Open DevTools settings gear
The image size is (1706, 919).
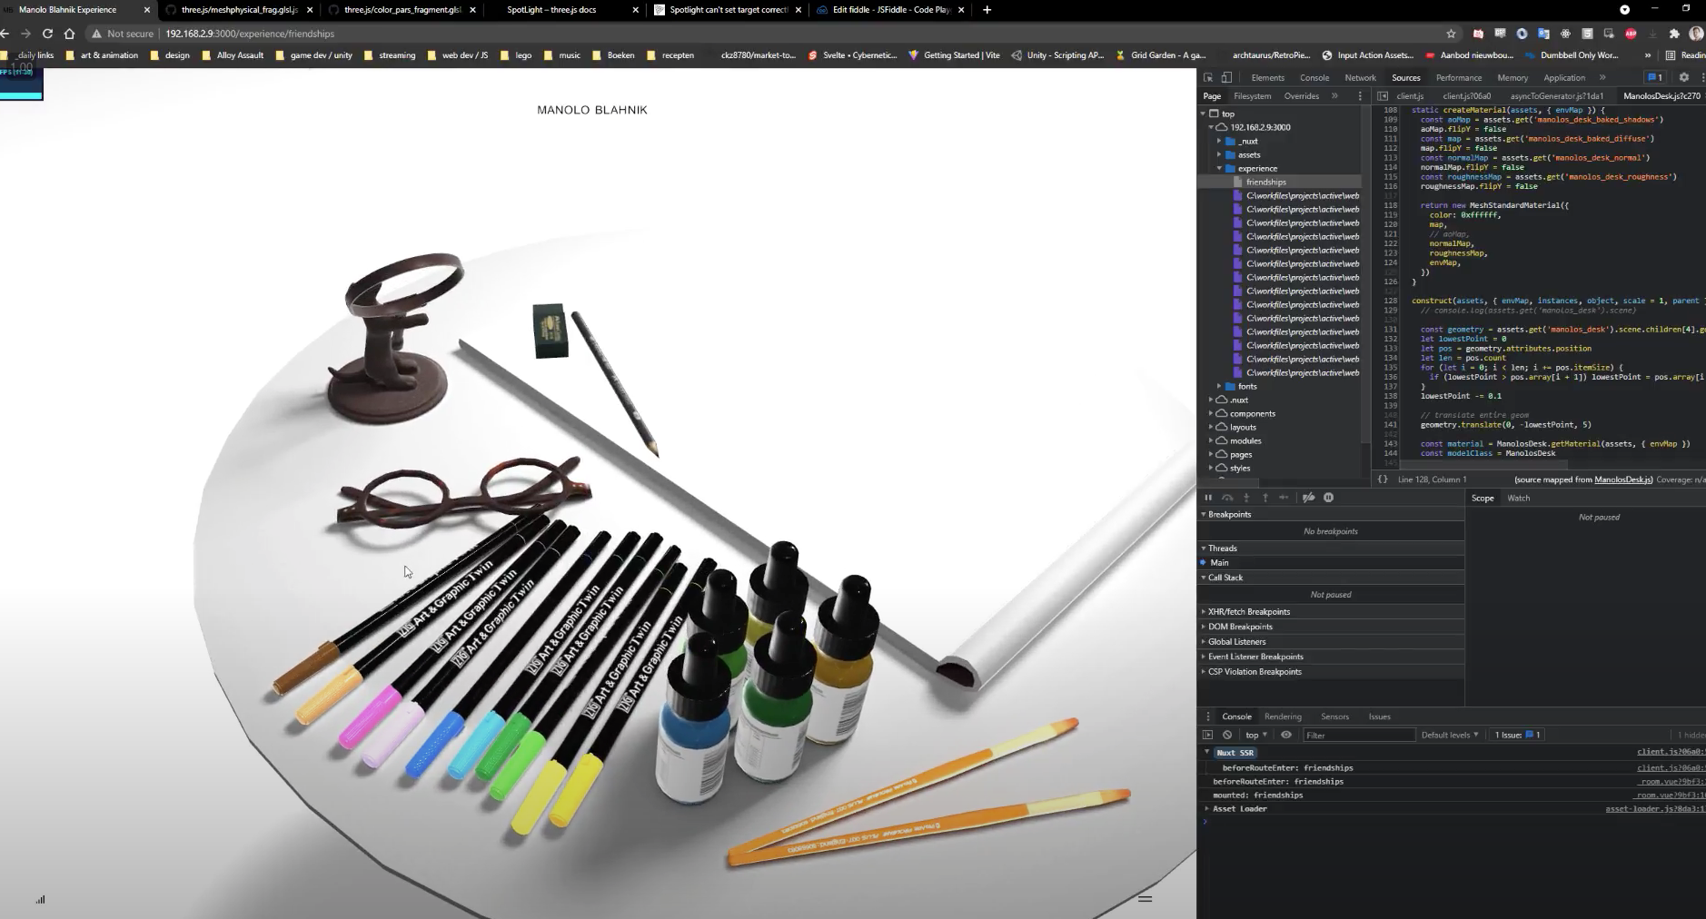click(x=1683, y=77)
